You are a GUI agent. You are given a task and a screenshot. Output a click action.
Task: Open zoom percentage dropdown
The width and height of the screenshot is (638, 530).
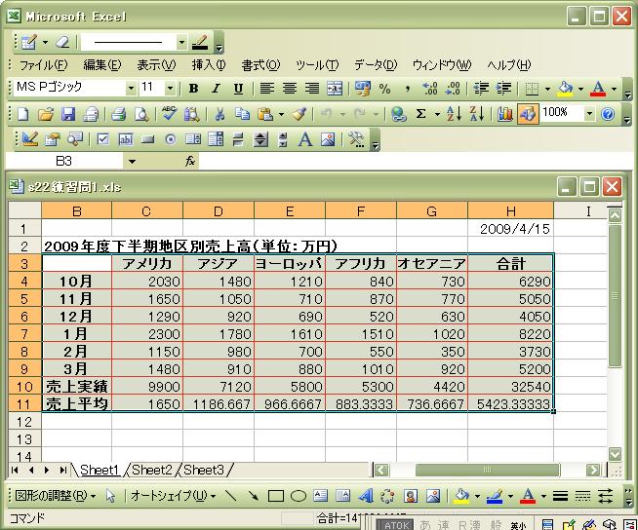(x=589, y=114)
